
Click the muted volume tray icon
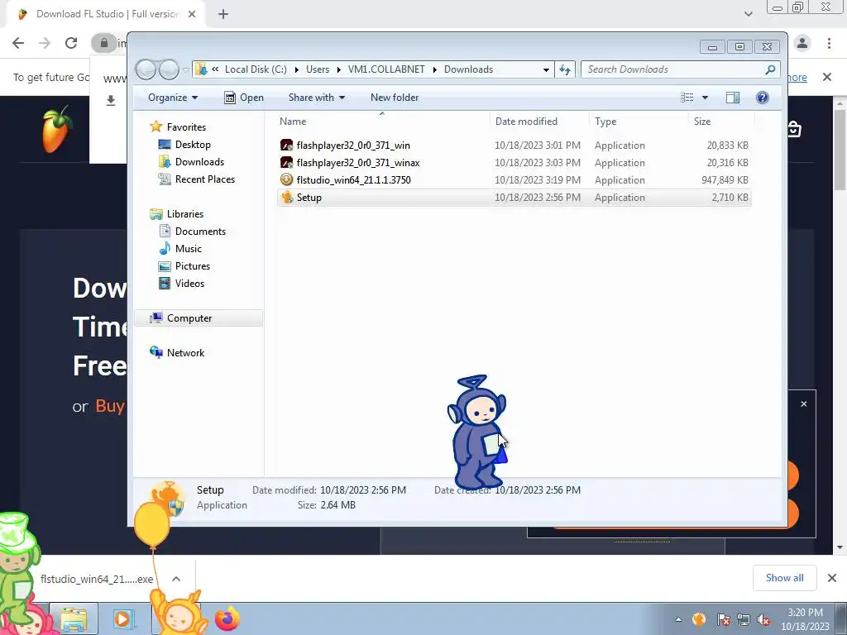763,619
